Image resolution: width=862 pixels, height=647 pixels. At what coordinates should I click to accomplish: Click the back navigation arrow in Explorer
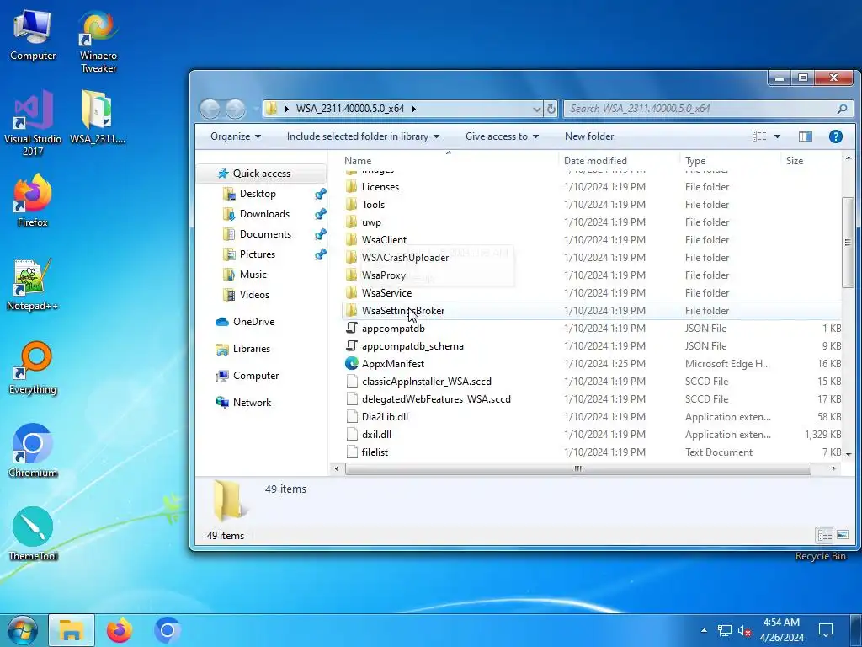click(x=210, y=109)
